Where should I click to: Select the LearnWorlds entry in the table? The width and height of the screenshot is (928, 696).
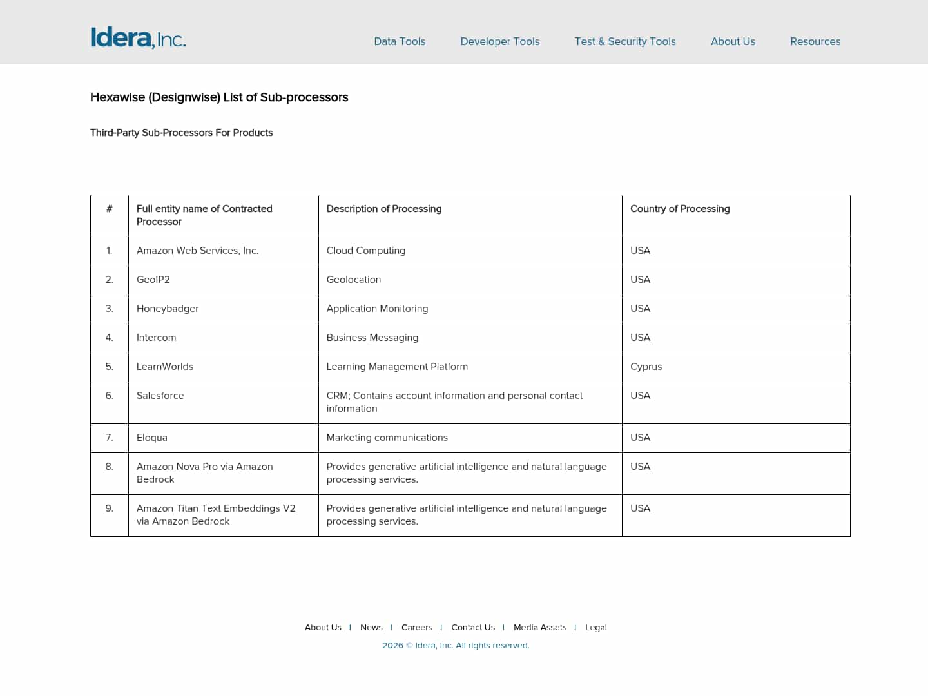pyautogui.click(x=165, y=367)
